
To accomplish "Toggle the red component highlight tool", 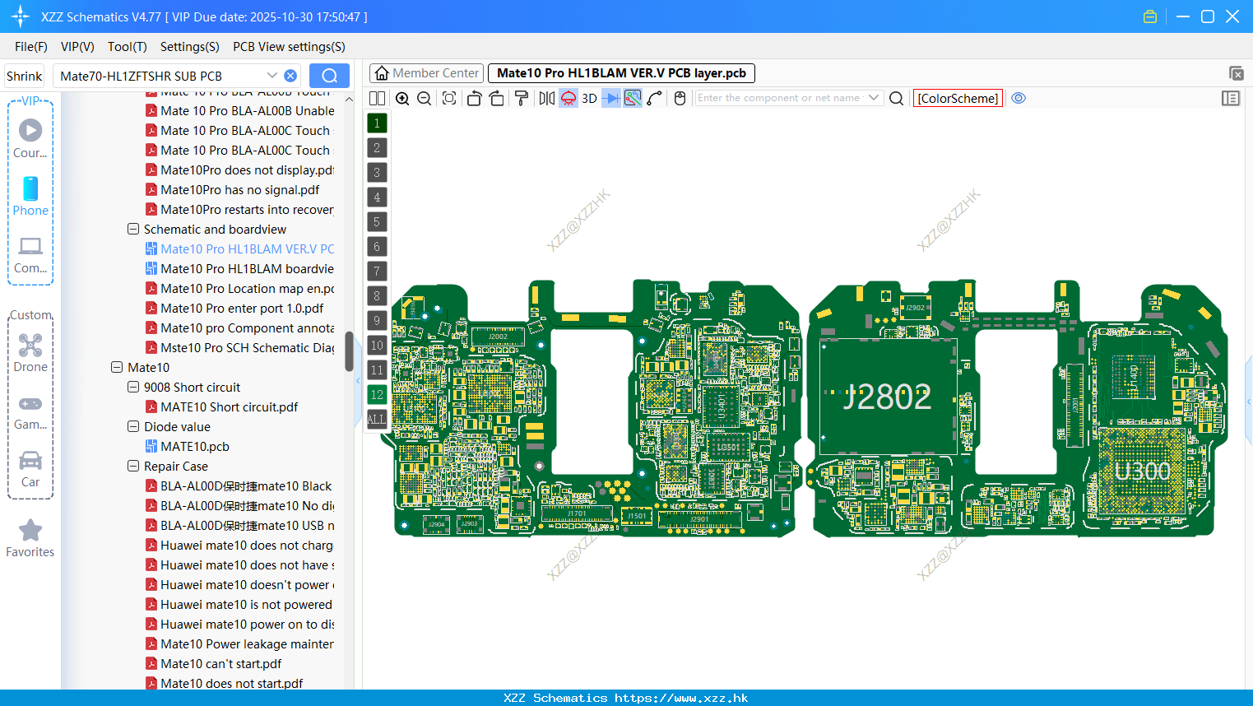I will click(568, 98).
